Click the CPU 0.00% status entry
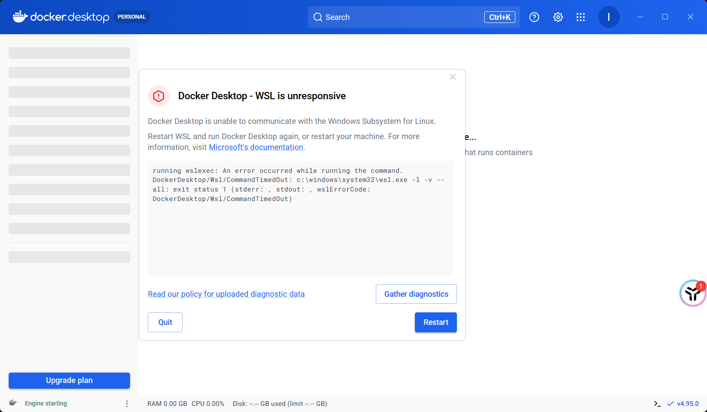This screenshot has width=707, height=412. [x=208, y=404]
